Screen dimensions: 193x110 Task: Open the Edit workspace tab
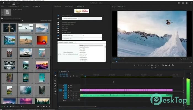pyautogui.click(x=14, y=3)
